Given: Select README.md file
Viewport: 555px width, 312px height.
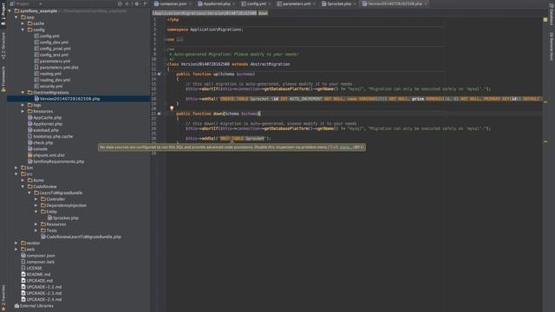Looking at the screenshot, I should tap(36, 274).
